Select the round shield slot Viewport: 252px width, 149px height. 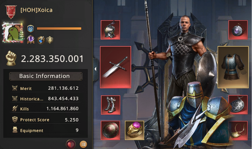[x=110, y=130]
